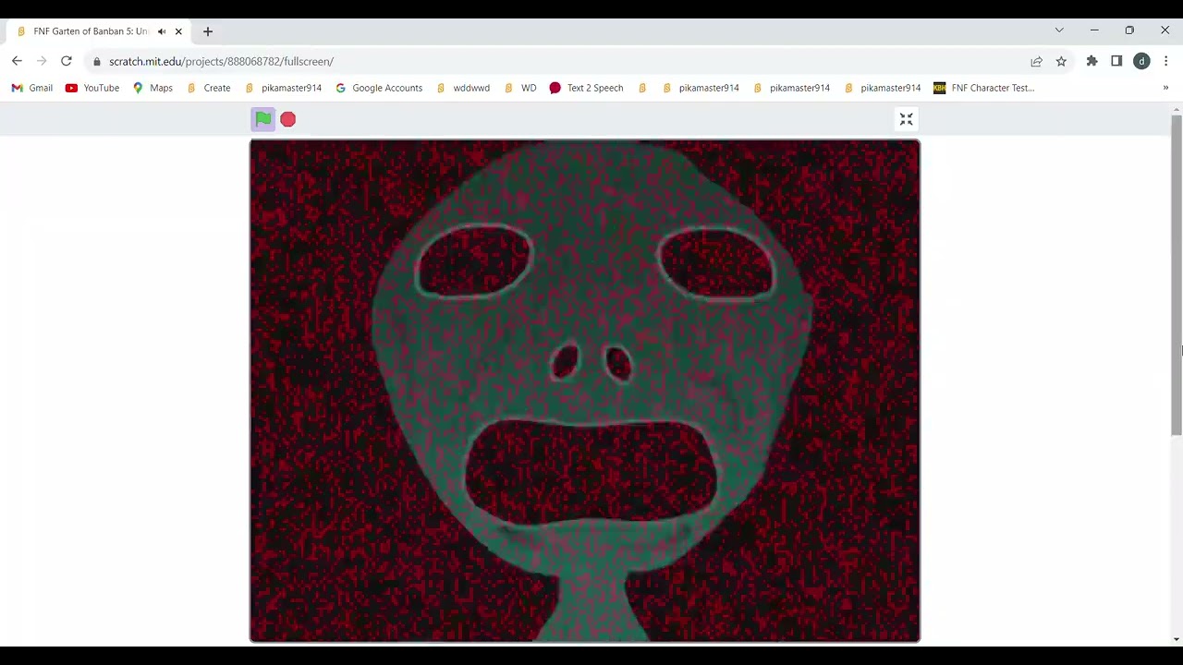Open Text 2 Speech bookmark
Viewport: 1183px width, 665px height.
(587, 88)
